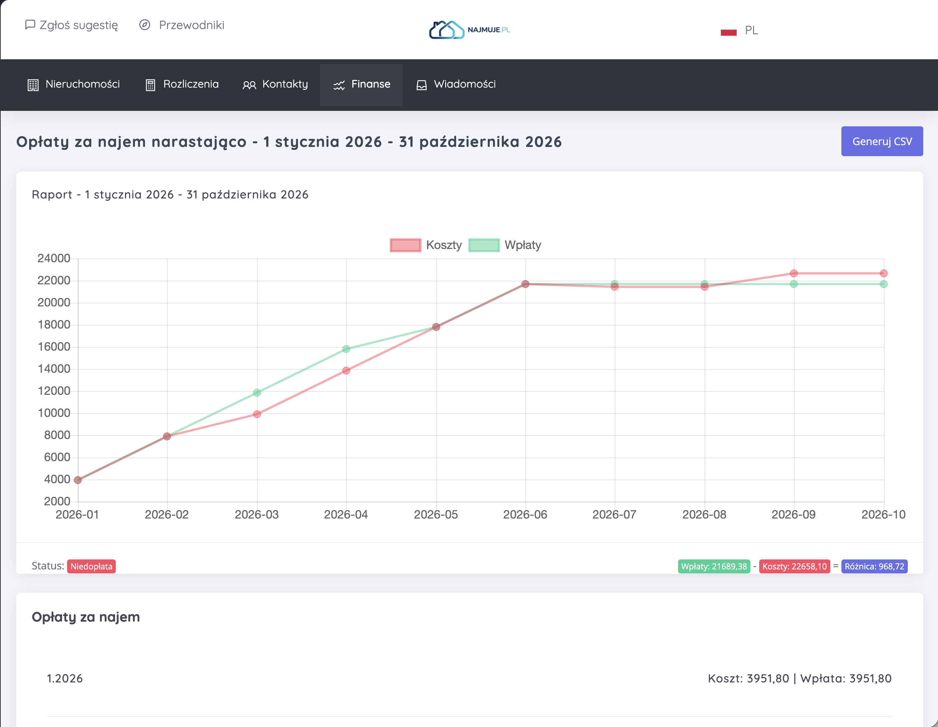Toggle the Wpłaty legend swatch
This screenshot has width=938, height=727.
click(x=484, y=245)
